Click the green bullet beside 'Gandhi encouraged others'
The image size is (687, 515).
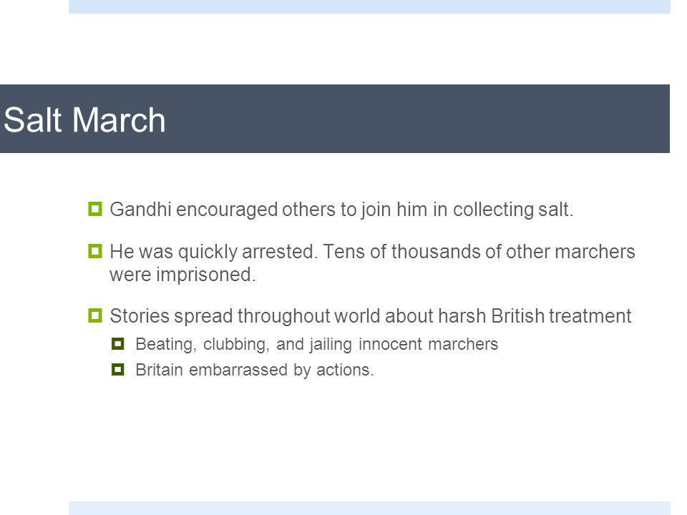coord(95,209)
